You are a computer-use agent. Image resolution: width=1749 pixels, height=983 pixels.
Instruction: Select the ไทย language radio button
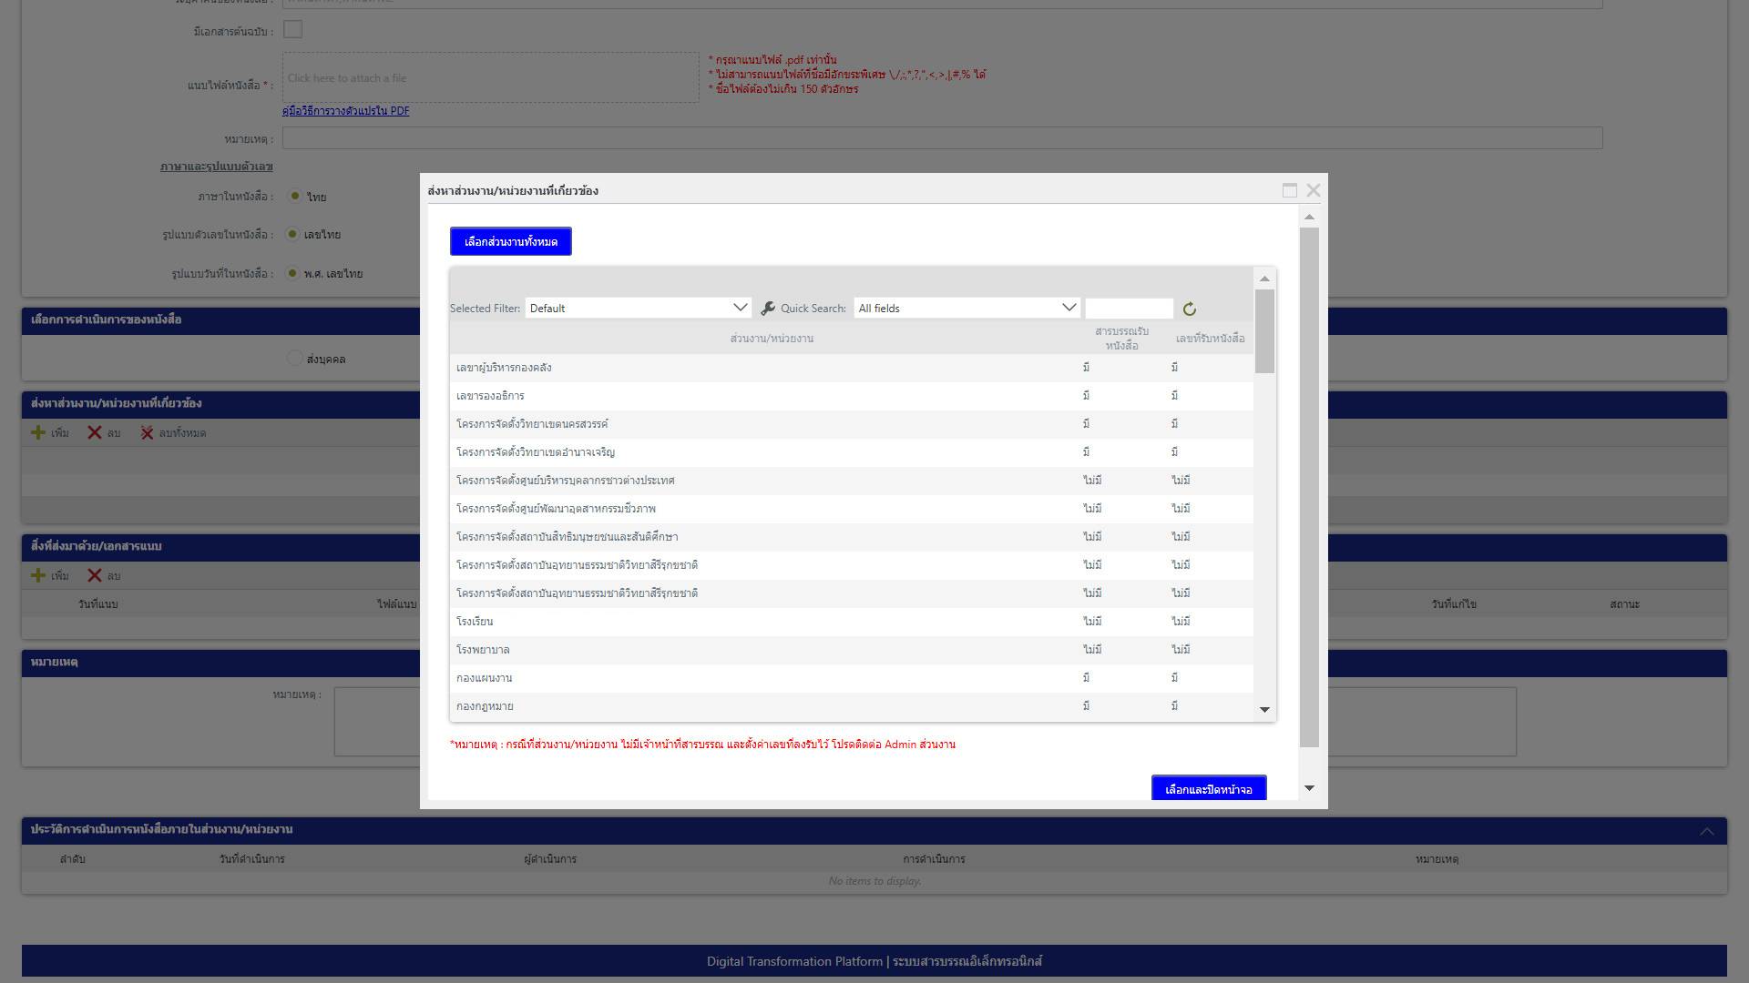tap(295, 196)
